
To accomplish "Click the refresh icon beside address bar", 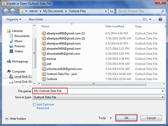I will (x=111, y=11).
